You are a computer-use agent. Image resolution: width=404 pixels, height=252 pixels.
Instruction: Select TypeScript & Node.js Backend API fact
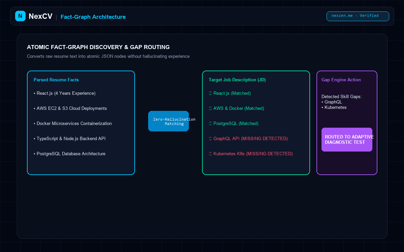tap(70, 138)
